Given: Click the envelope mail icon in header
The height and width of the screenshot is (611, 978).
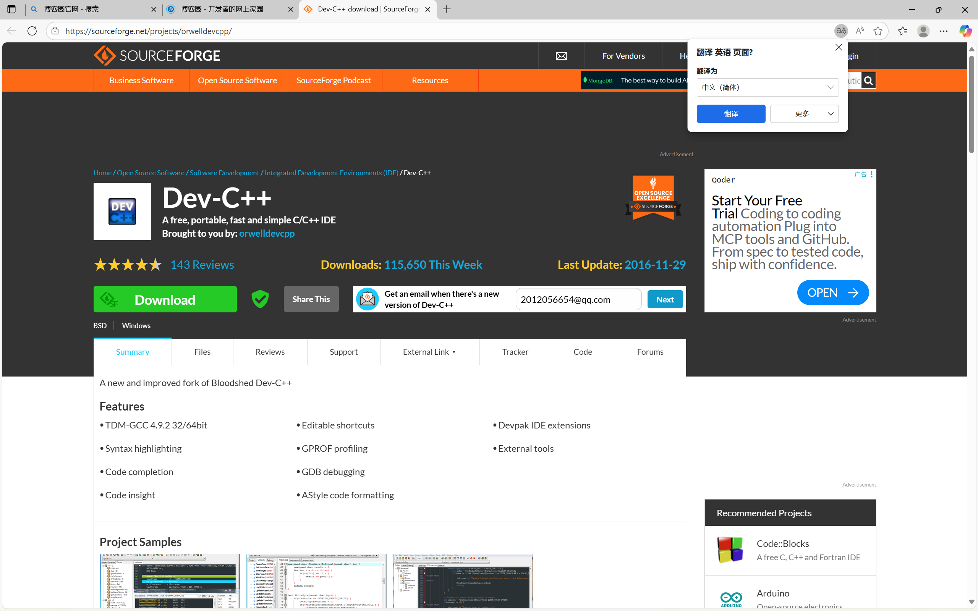Looking at the screenshot, I should coord(561,56).
